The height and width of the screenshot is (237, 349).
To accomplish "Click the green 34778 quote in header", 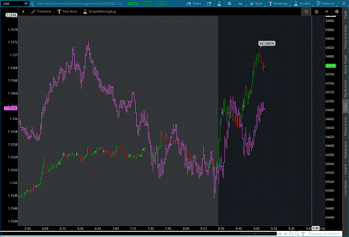I will pyautogui.click(x=133, y=3).
